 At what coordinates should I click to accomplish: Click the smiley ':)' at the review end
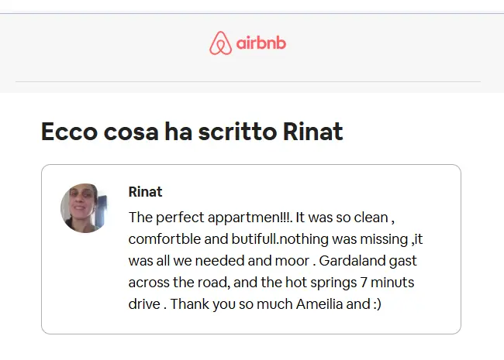pyautogui.click(x=378, y=303)
